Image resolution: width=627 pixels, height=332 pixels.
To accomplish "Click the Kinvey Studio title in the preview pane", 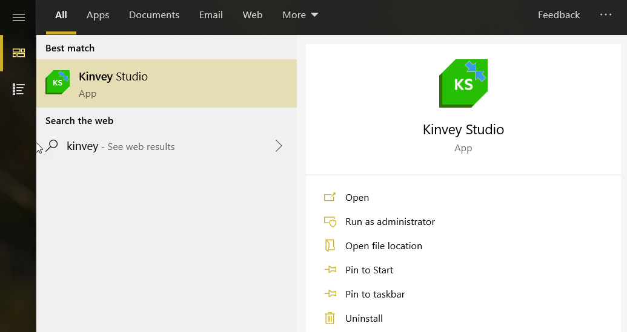I will [463, 129].
